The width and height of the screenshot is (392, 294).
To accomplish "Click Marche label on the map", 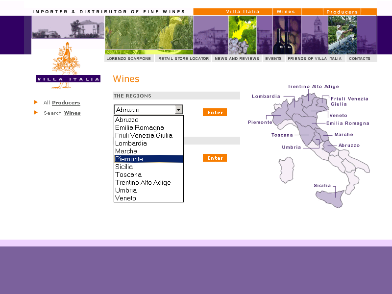I will [x=344, y=134].
